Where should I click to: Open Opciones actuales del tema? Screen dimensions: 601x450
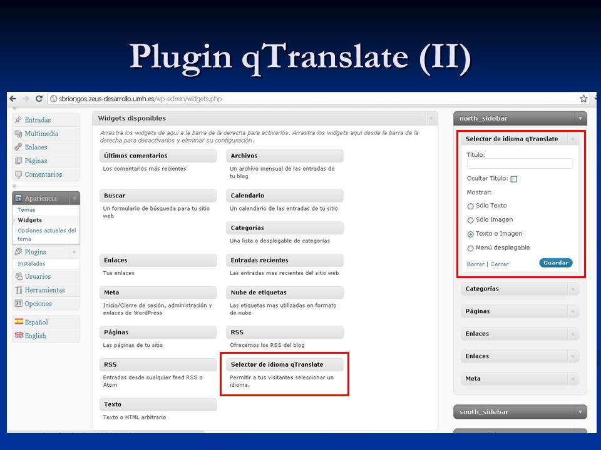pyautogui.click(x=47, y=234)
